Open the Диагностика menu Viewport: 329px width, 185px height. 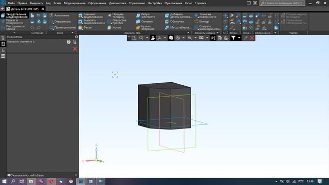point(117,3)
